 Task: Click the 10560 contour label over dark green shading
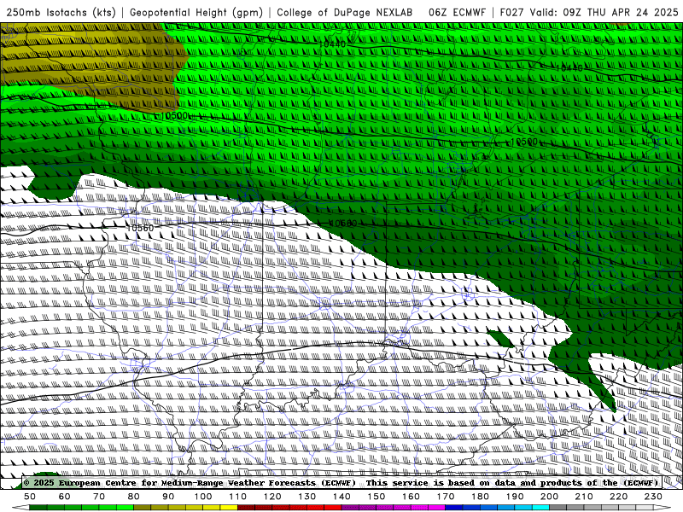[x=343, y=223]
